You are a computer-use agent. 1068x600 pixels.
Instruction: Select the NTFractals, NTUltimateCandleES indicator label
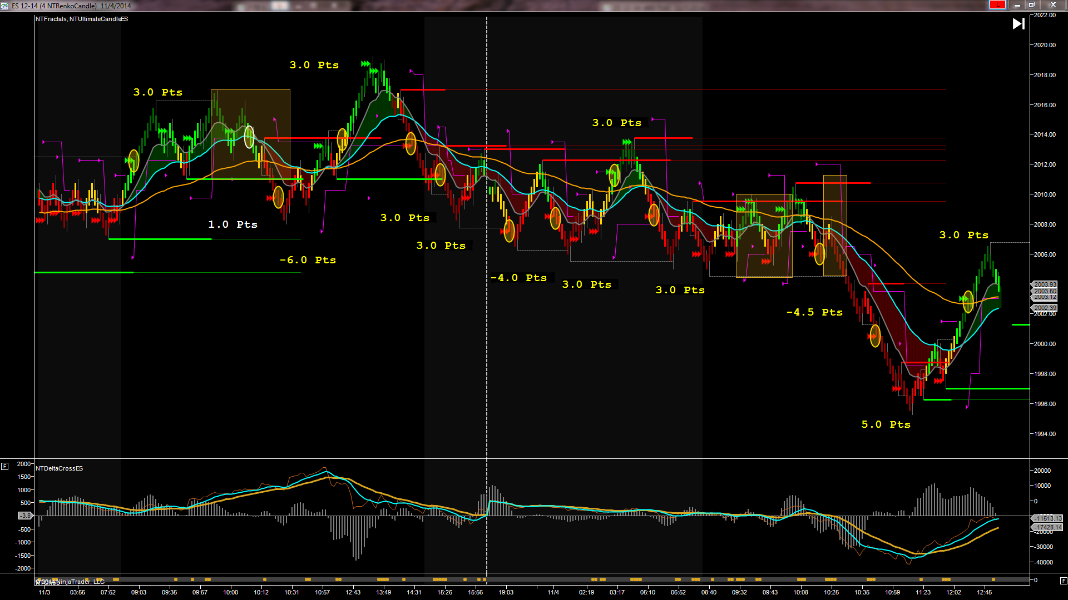82,19
